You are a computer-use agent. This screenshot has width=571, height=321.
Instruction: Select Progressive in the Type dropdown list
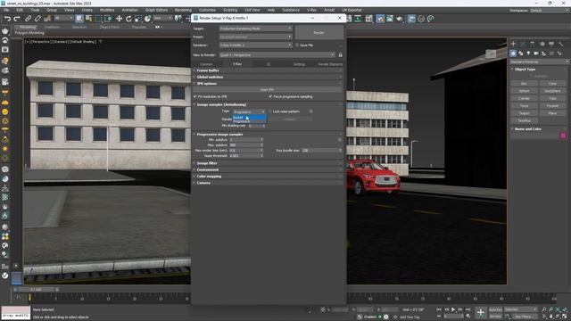point(250,121)
